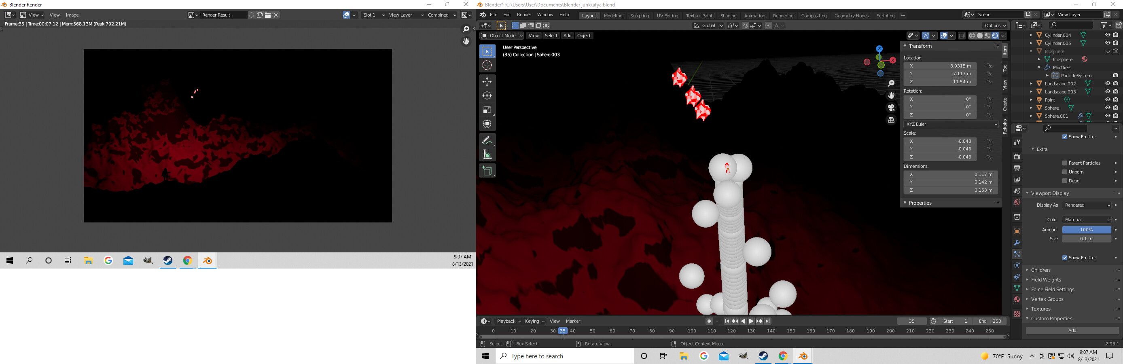Image resolution: width=1123 pixels, height=364 pixels.
Task: Click the Amount percentage slider
Action: (1087, 229)
